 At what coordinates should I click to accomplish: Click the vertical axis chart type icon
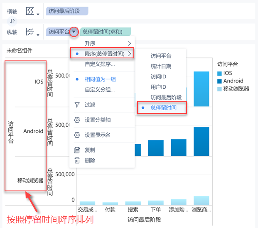point(30,32)
